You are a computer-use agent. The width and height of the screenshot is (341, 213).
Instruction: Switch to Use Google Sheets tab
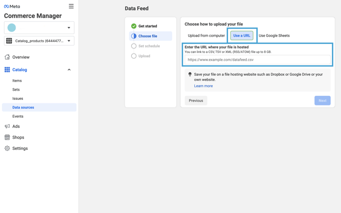pyautogui.click(x=274, y=36)
